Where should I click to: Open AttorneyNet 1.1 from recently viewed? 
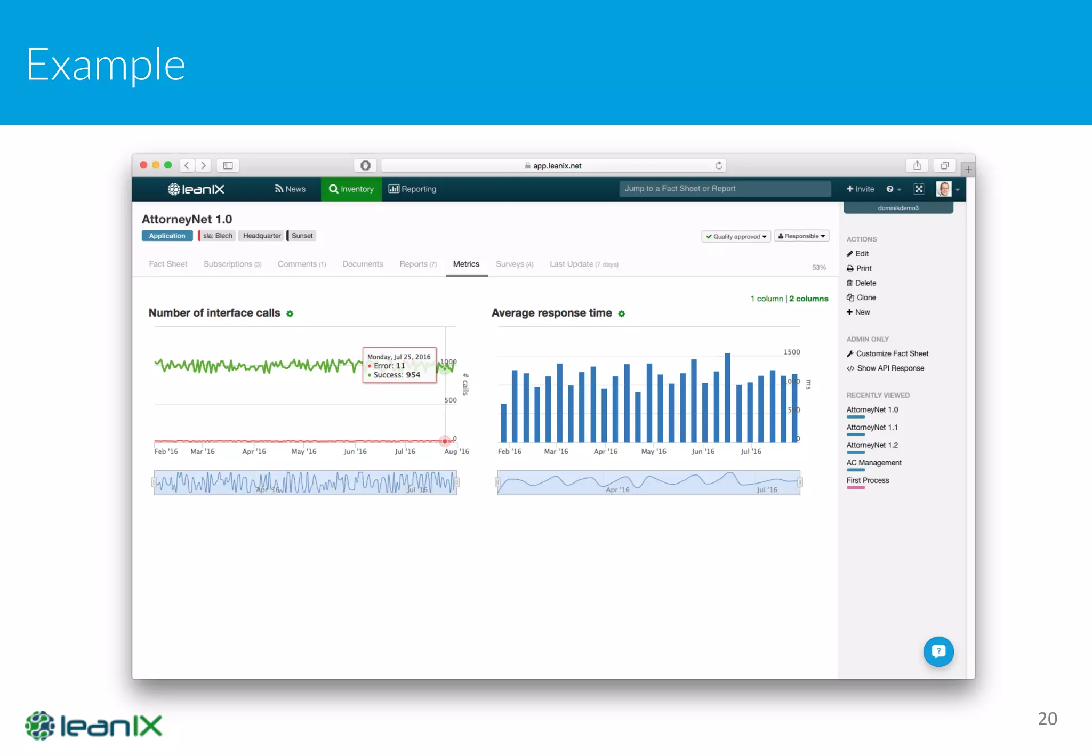click(872, 428)
